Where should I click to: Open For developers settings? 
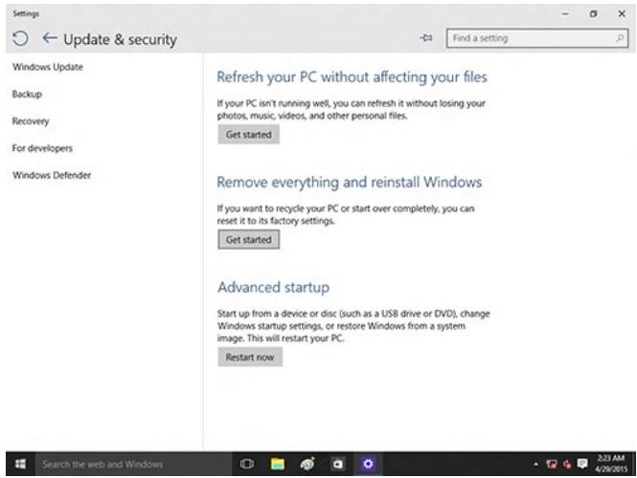[42, 148]
